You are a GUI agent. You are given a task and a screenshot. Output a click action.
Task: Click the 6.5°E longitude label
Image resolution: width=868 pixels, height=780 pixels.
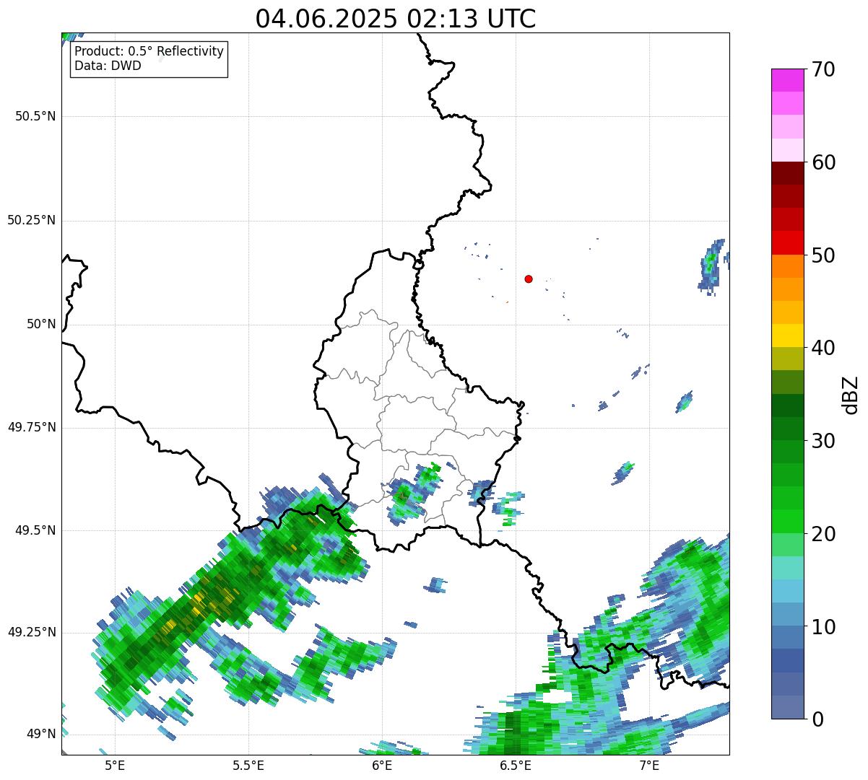(516, 765)
